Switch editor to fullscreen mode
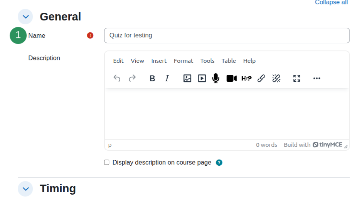This screenshot has width=362, height=200. (297, 79)
